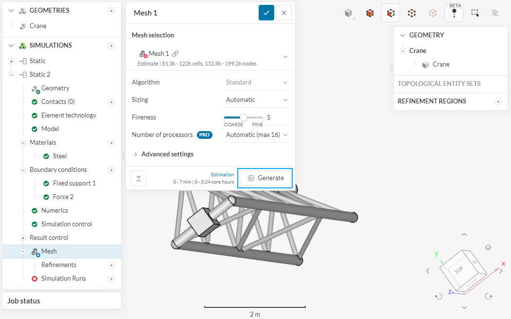
Task: Select the Fixed support 1 boundary condition
Action: coord(74,184)
